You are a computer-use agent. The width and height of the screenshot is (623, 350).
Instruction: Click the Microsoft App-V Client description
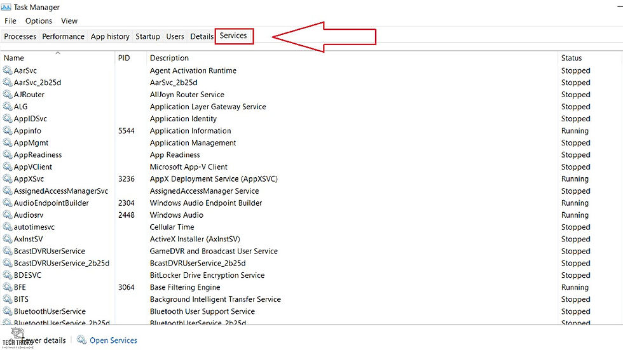pos(189,166)
